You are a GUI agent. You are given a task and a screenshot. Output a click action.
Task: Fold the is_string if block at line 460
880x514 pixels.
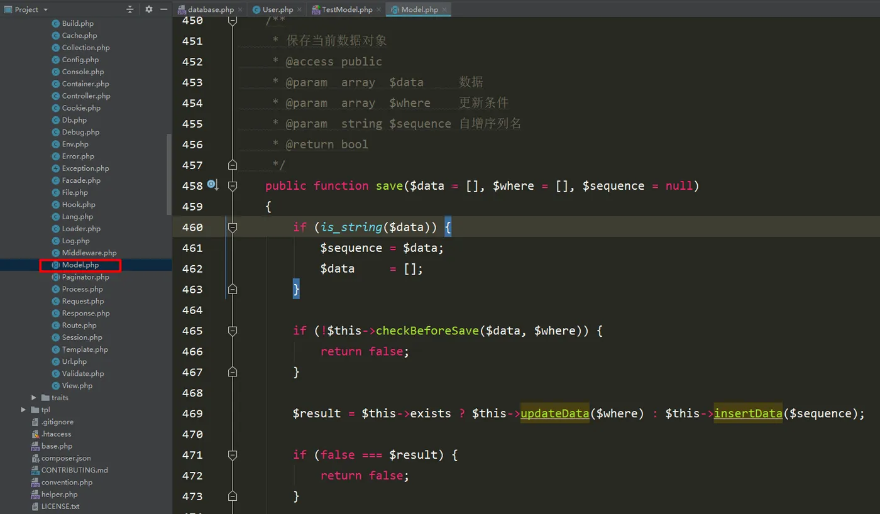click(x=233, y=227)
